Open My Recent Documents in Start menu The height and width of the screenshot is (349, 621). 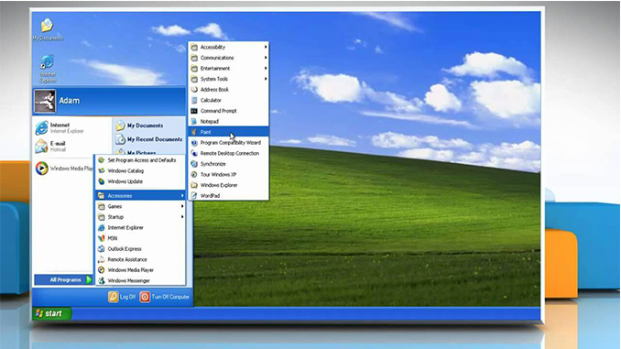point(148,139)
